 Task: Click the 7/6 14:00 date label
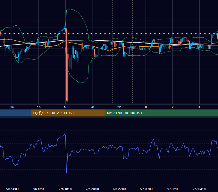[x=12, y=189]
